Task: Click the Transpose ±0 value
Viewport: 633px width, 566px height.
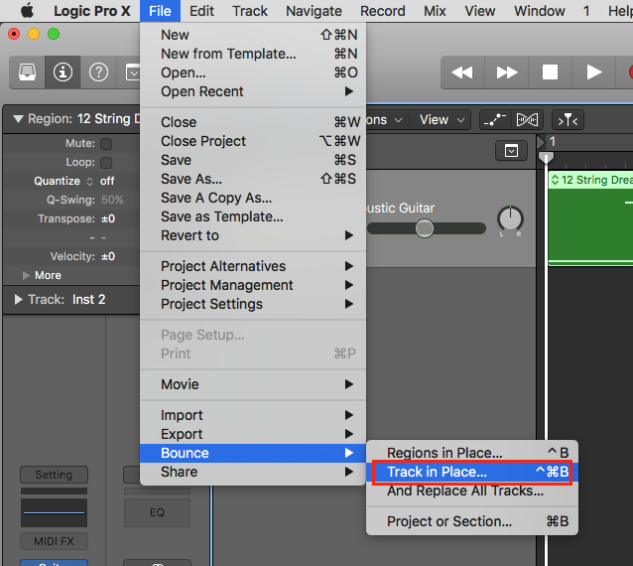Action: pos(108,219)
